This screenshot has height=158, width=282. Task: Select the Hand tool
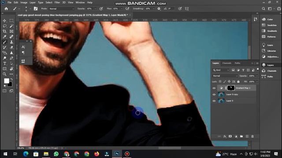point(11,69)
